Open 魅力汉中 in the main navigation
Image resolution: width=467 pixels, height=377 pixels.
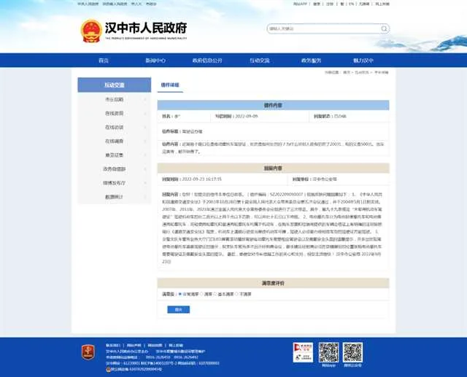pos(363,61)
